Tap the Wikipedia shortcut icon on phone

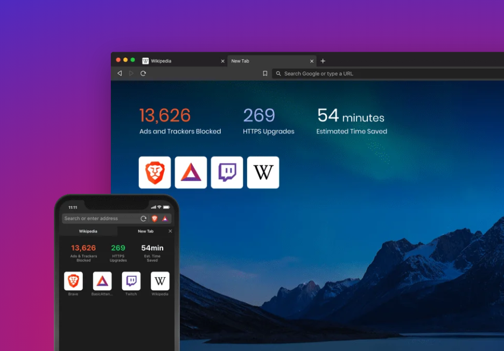(160, 281)
